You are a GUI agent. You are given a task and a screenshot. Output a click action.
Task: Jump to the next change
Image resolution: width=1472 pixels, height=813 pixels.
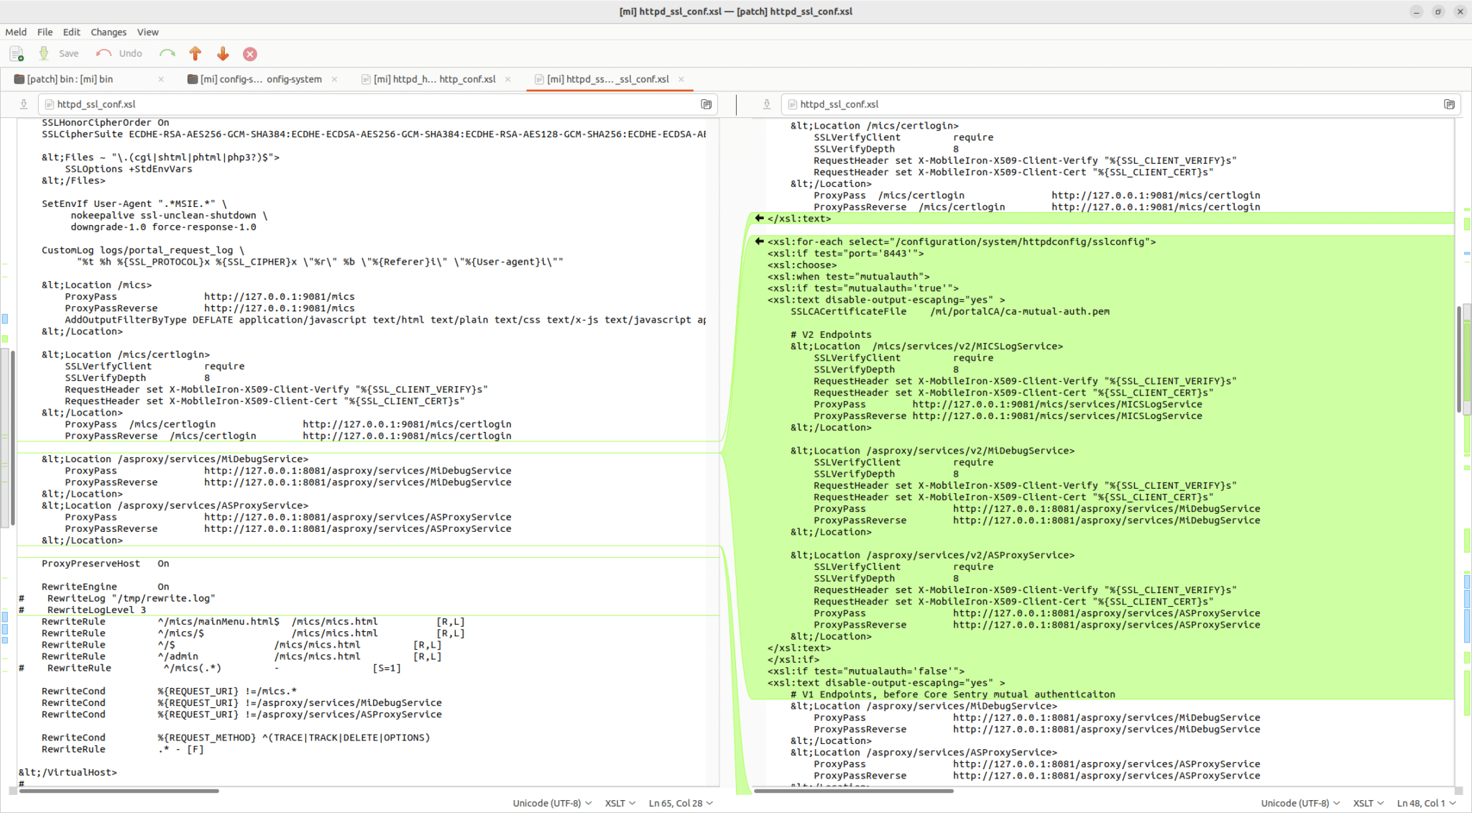tap(223, 53)
